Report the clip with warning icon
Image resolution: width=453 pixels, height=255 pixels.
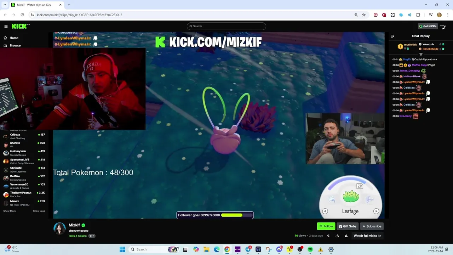[346, 236]
